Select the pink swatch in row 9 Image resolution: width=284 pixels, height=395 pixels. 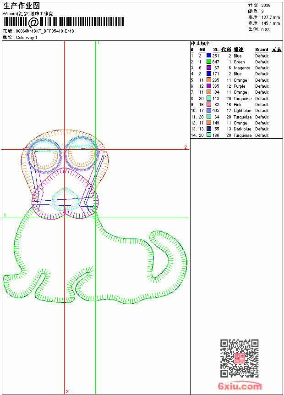[208, 104]
